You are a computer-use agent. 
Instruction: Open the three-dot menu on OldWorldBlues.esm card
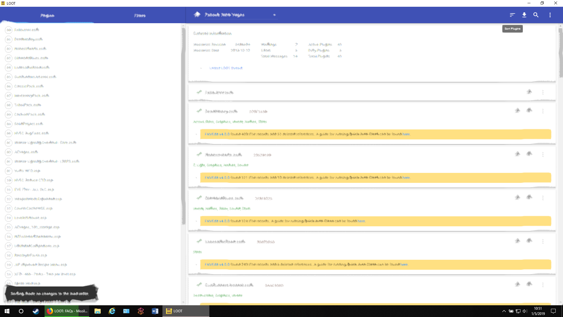click(x=543, y=198)
